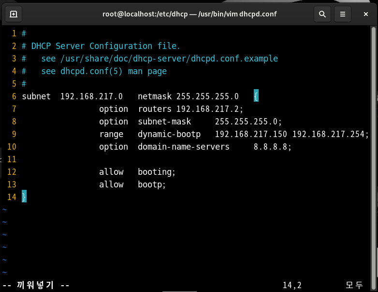Click the highlighted opening brace on line 6

pyautogui.click(x=256, y=96)
